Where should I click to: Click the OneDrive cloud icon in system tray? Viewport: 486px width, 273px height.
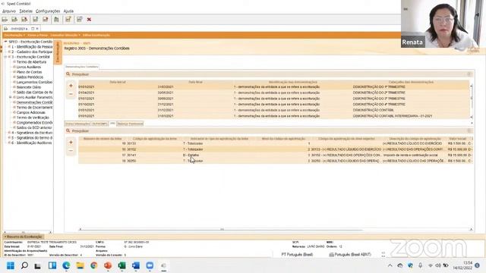(400, 265)
